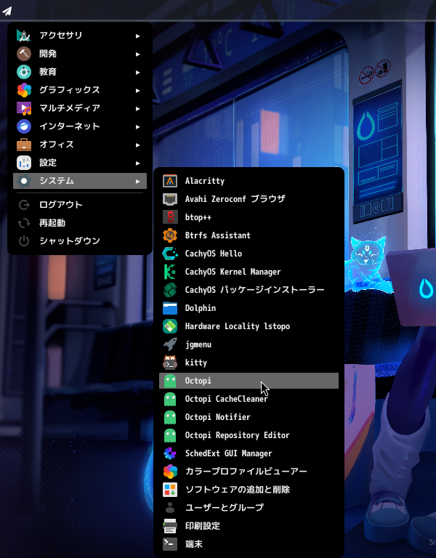Click the 'CachyOS Hello' label

[214, 254]
